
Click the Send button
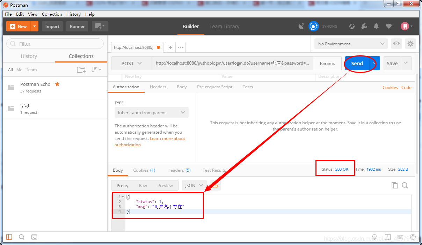click(x=357, y=63)
